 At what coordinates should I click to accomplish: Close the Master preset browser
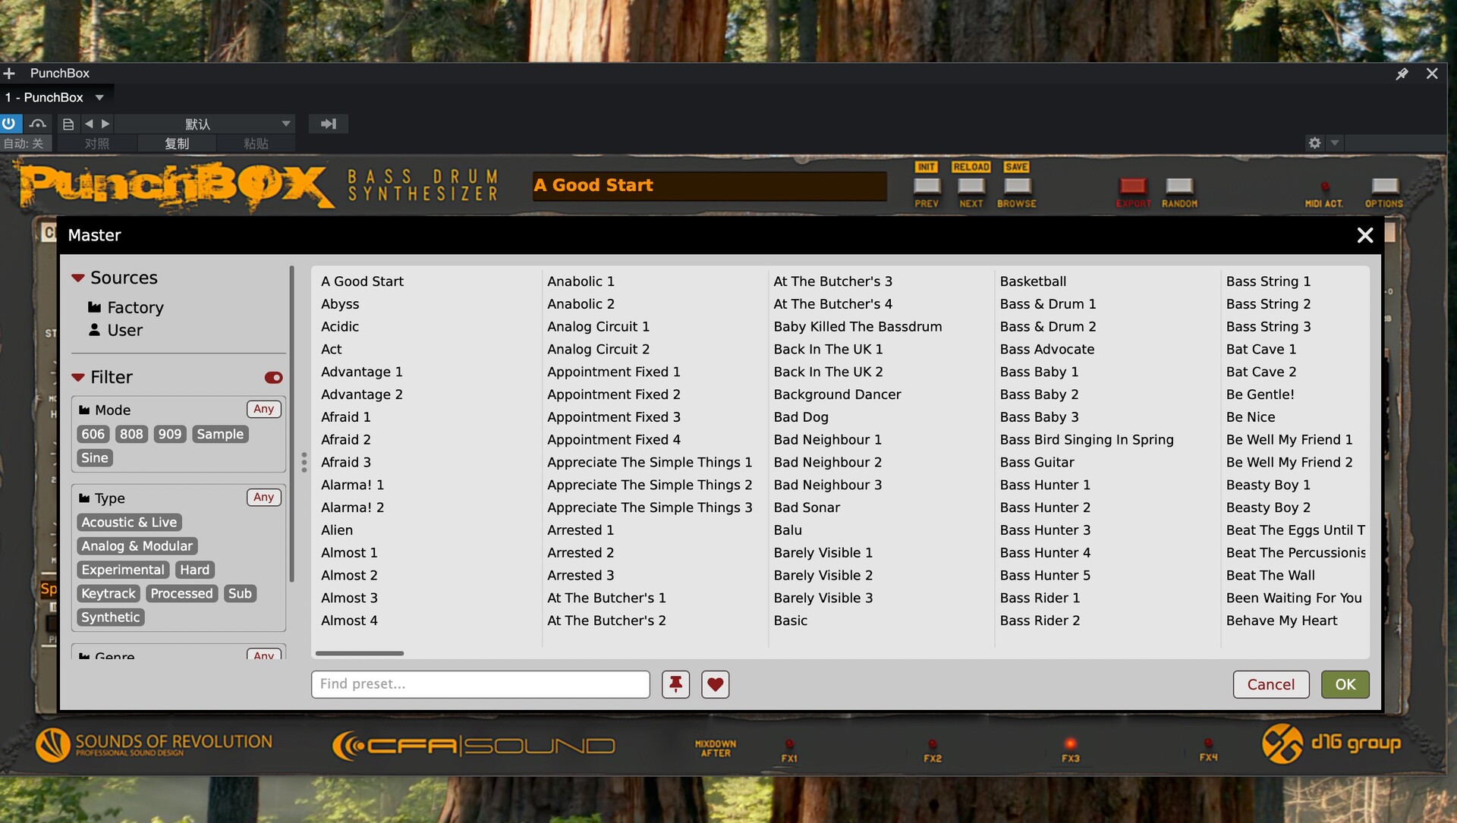1365,235
